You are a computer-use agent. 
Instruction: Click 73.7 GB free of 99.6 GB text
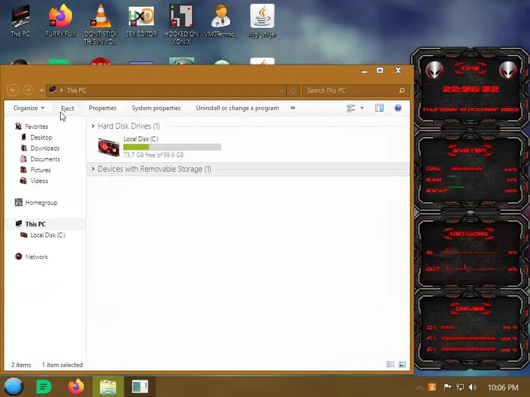[153, 155]
